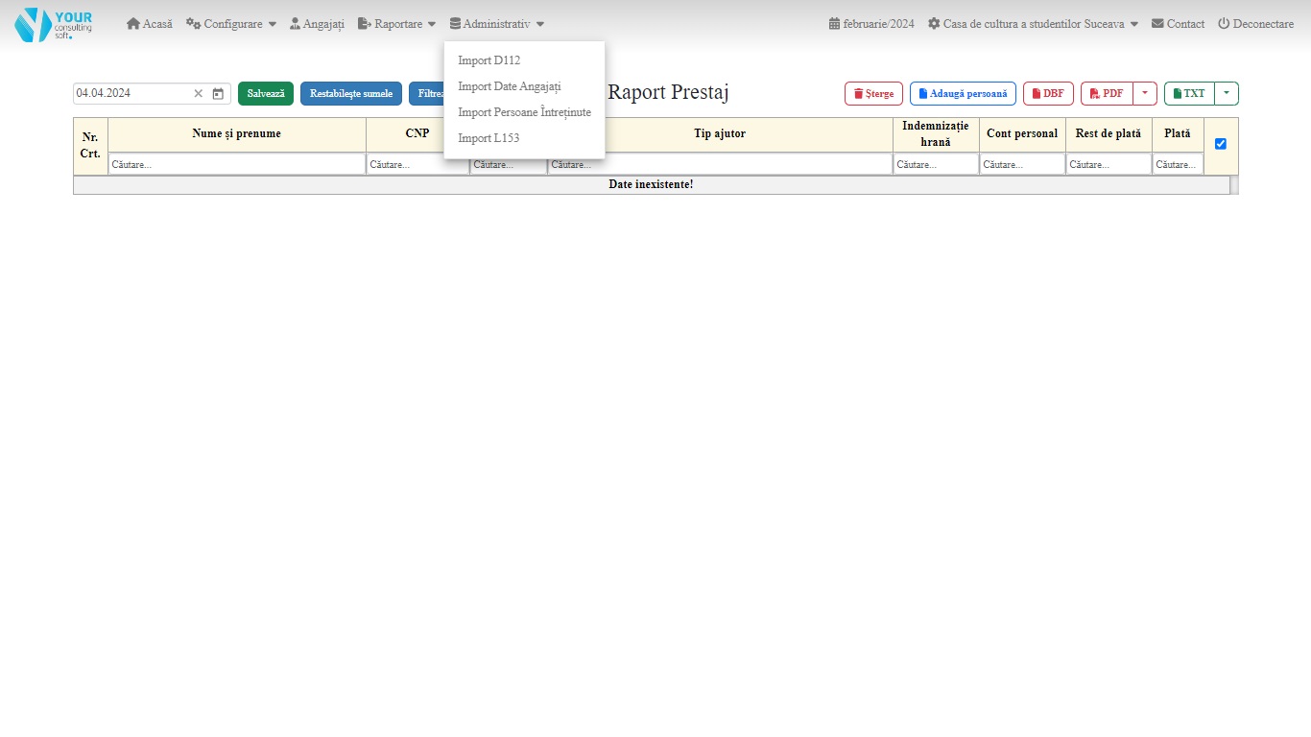Select the Import L153 menu entry
1311x737 pixels.
tap(489, 138)
